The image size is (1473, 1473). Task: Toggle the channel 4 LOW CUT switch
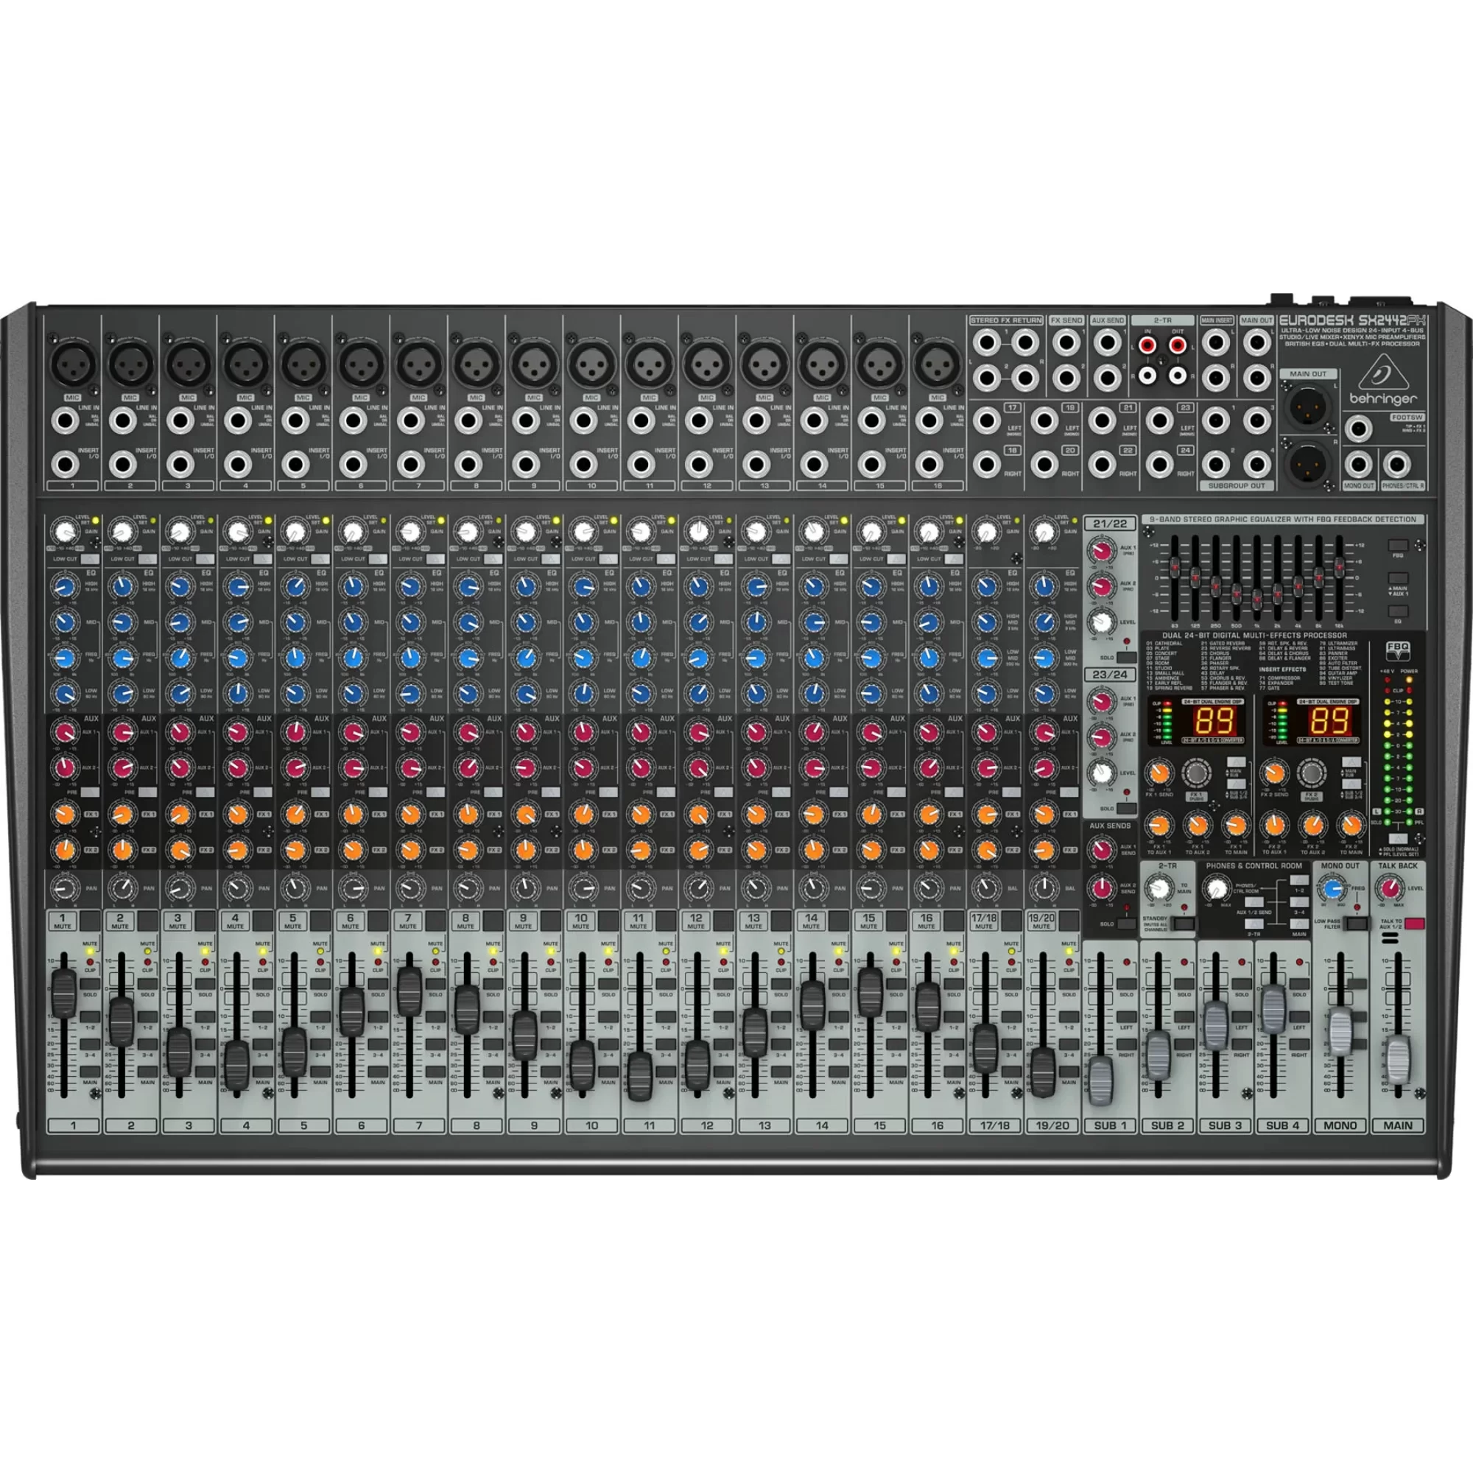point(263,559)
